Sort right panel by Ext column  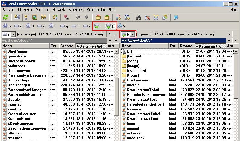point(174,46)
